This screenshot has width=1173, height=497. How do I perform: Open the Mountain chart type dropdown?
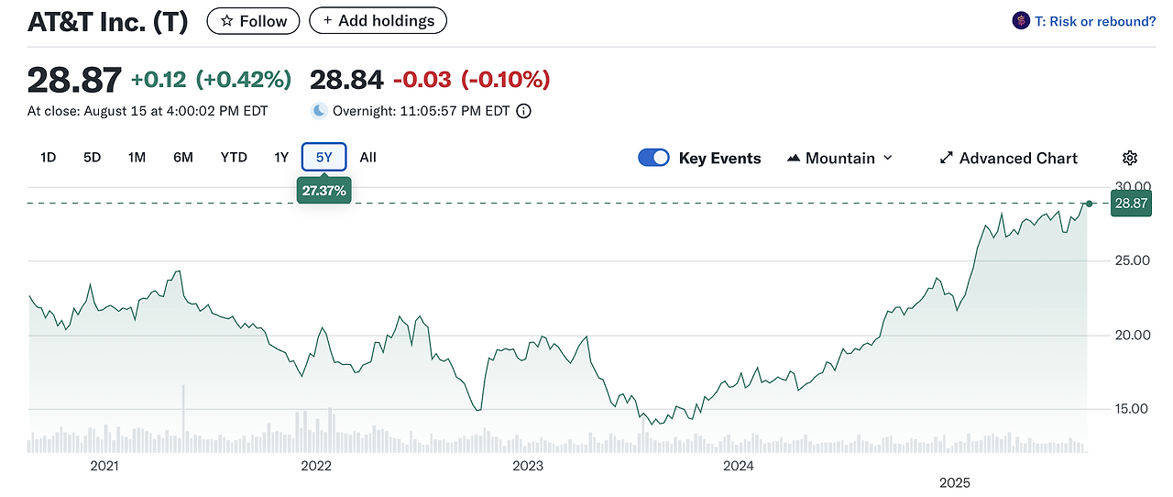click(839, 158)
